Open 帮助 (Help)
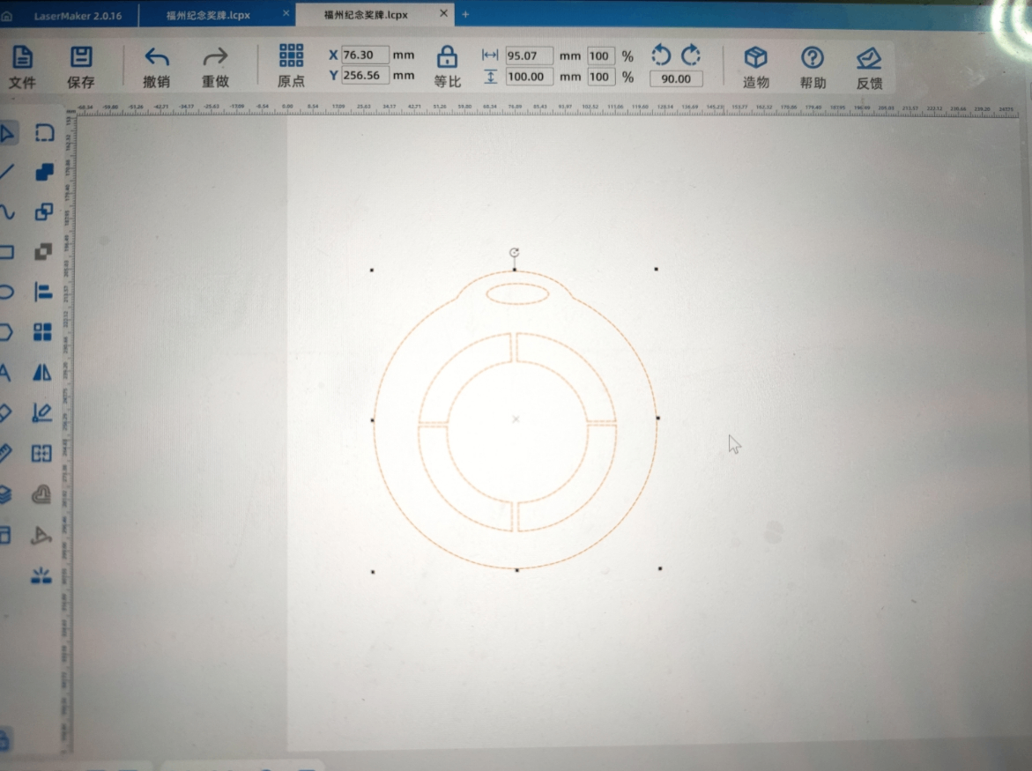The width and height of the screenshot is (1032, 771). pos(813,58)
